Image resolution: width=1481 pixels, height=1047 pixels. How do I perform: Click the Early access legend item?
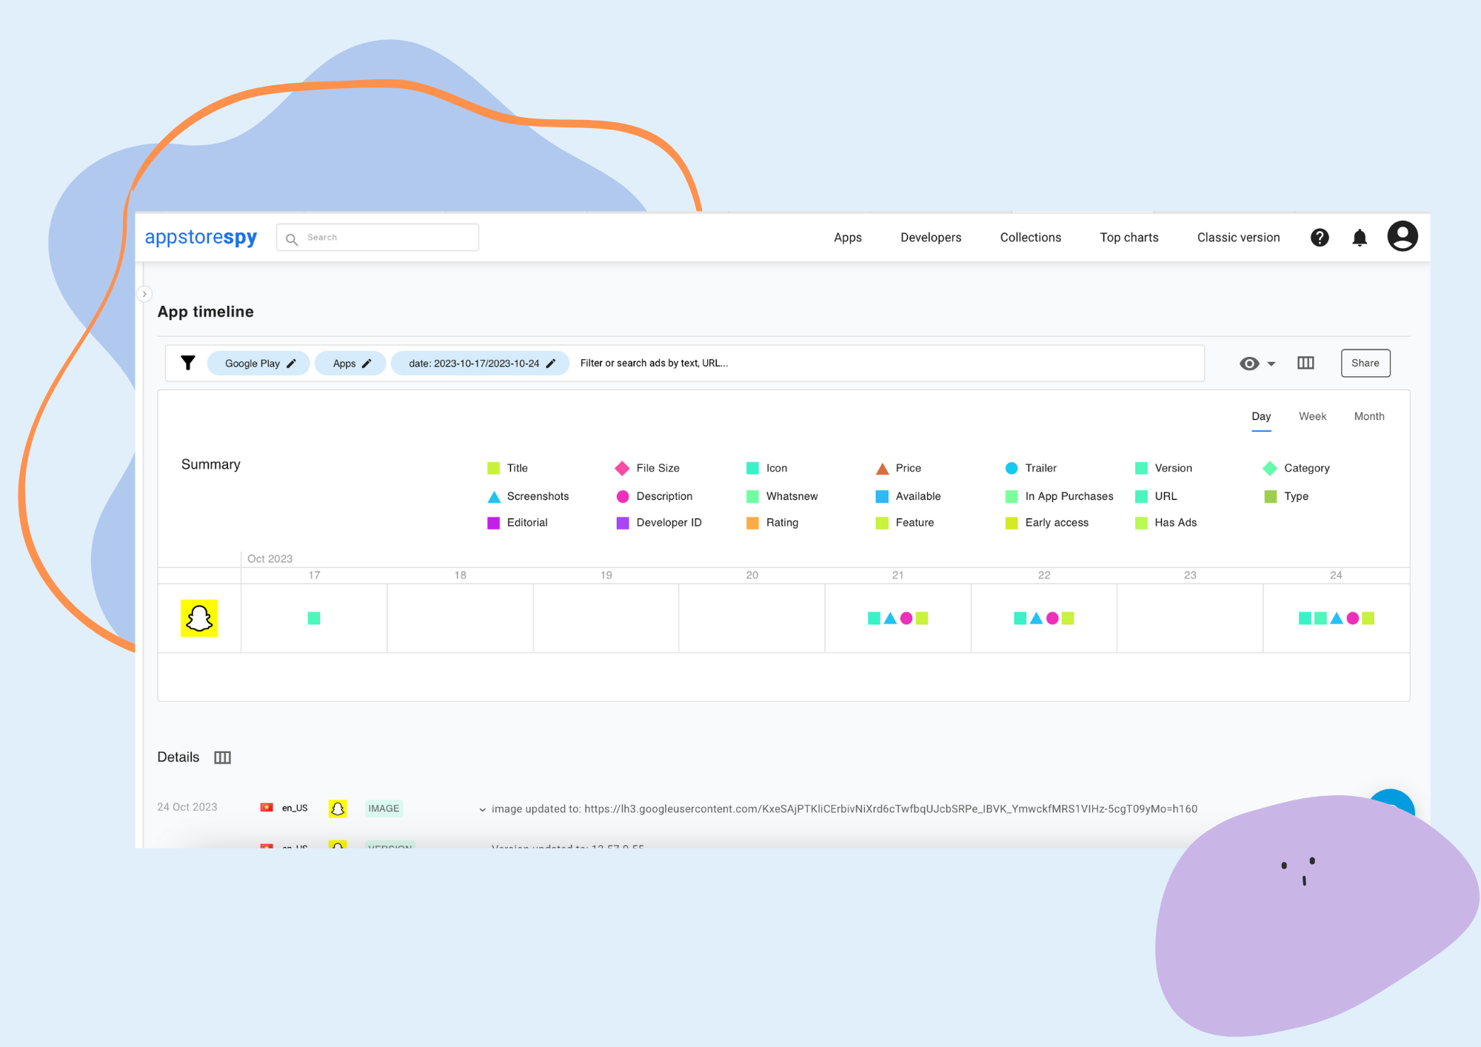[x=1047, y=523]
